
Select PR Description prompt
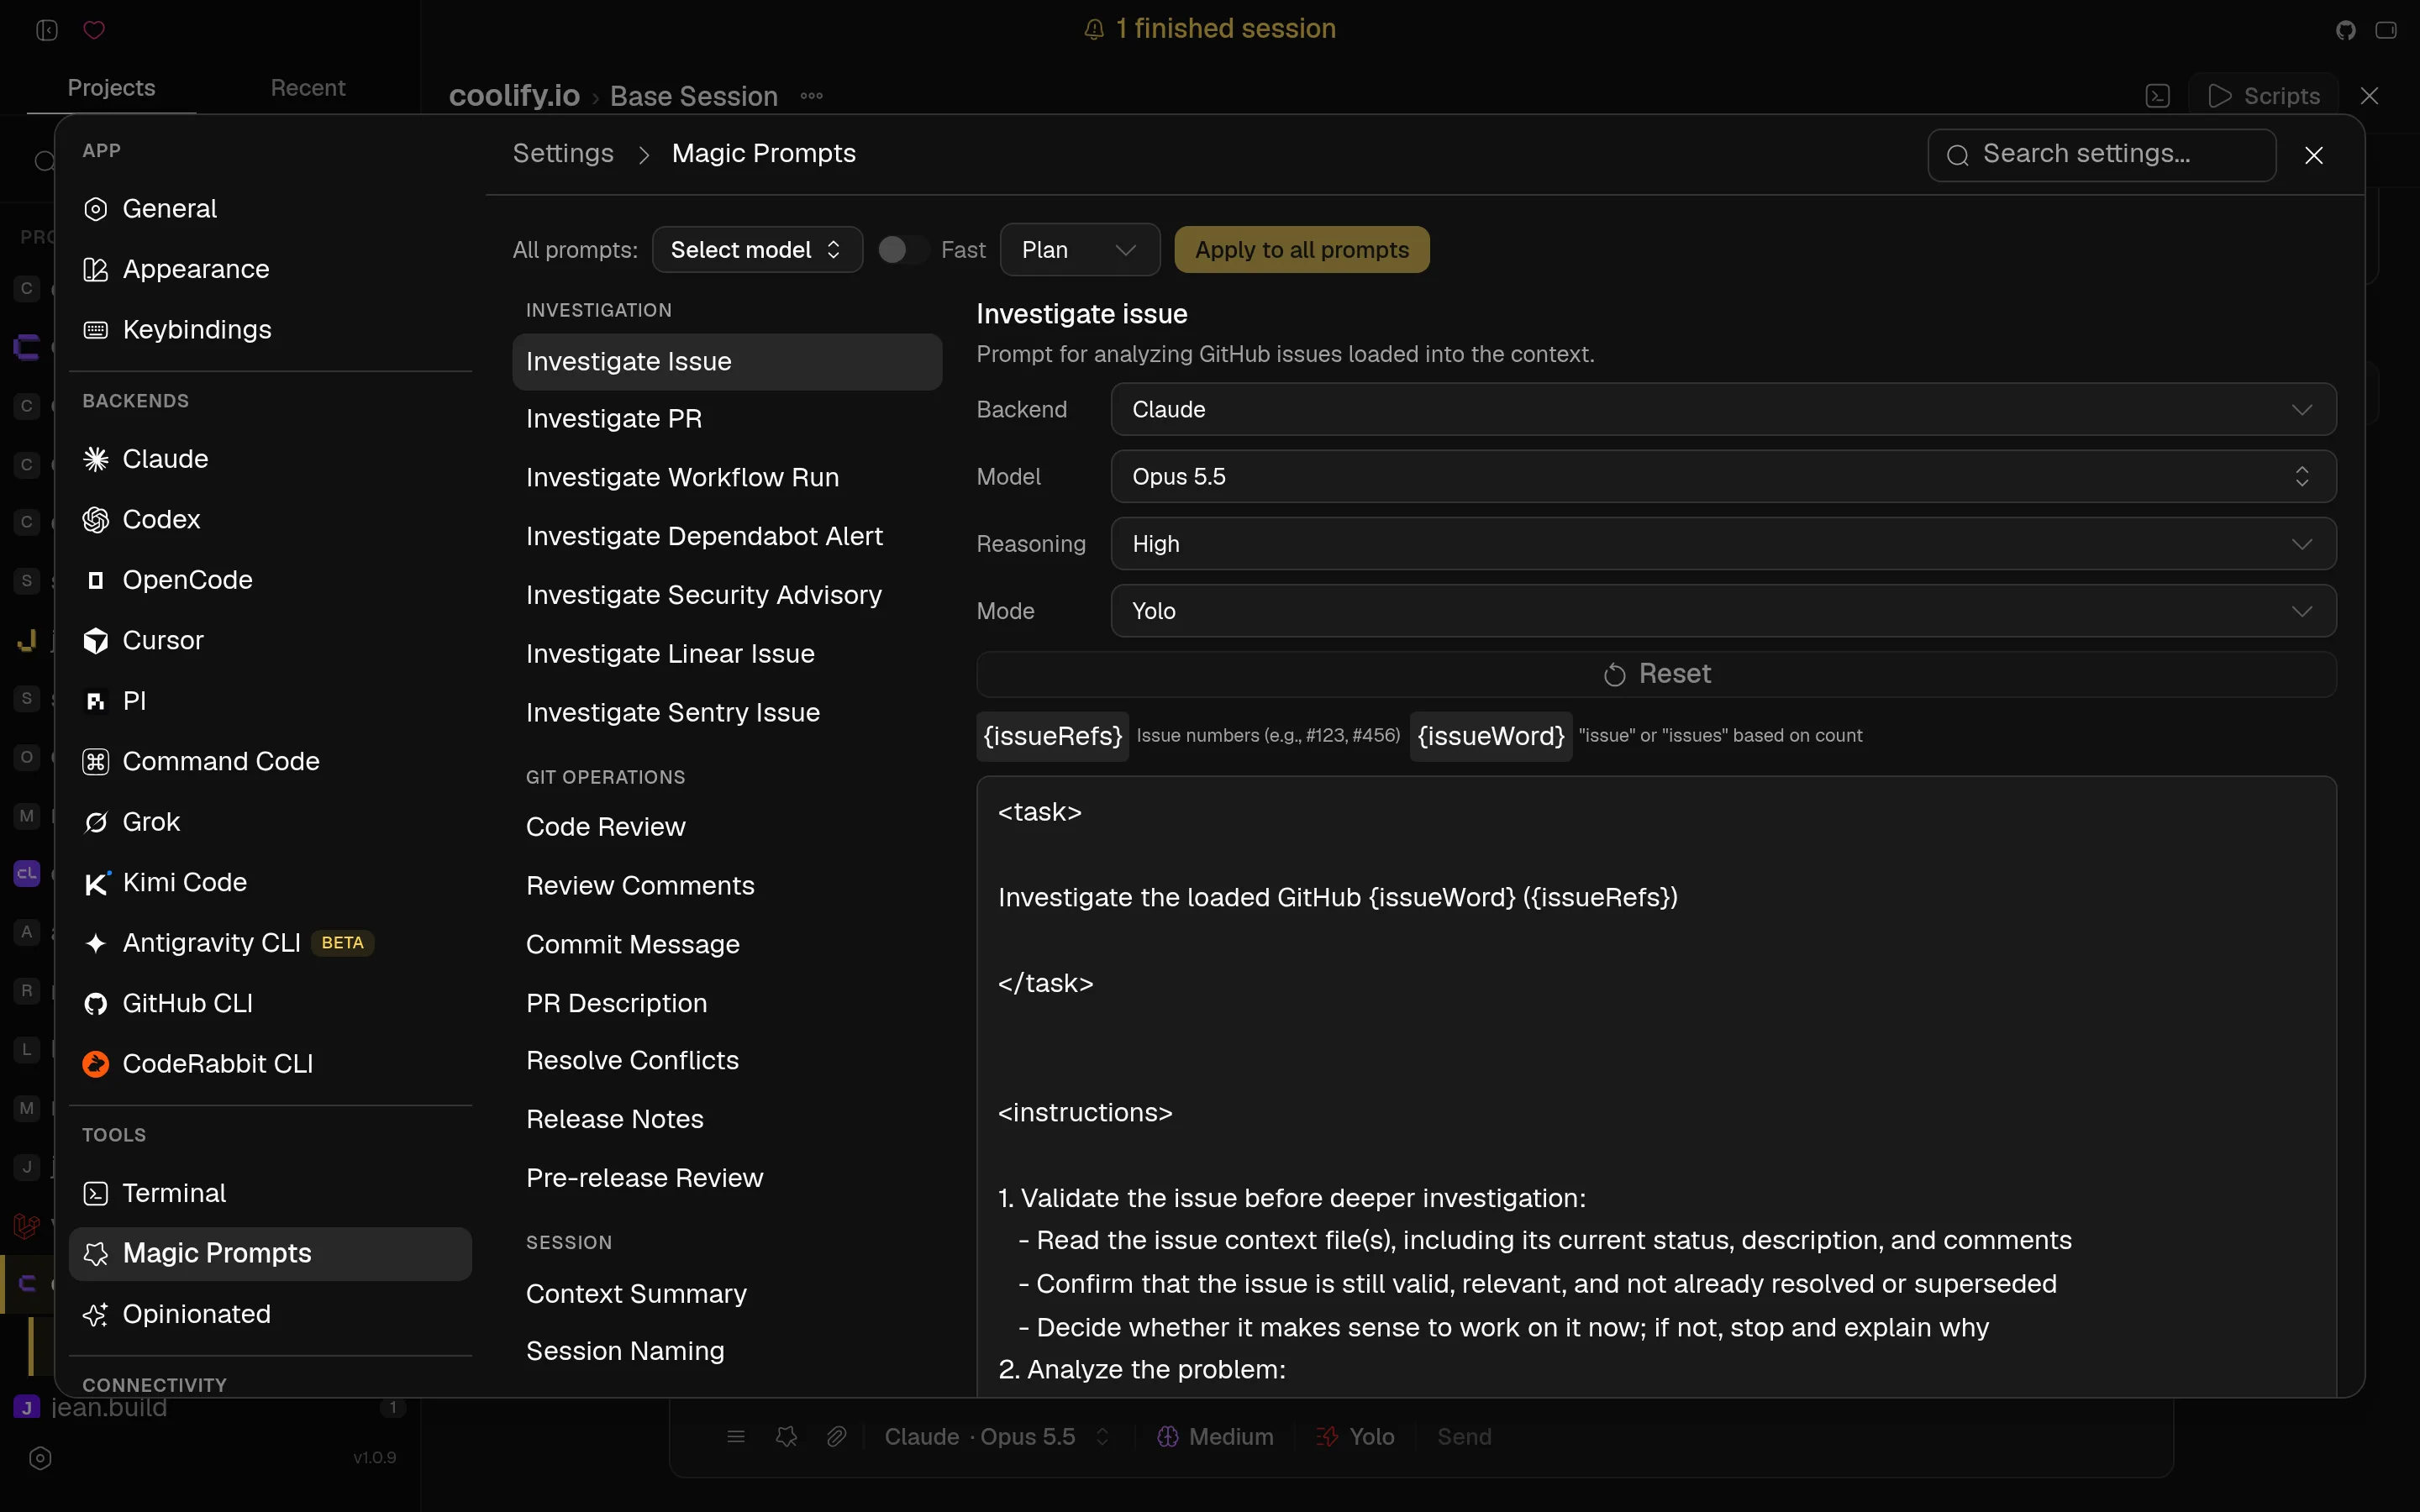[727, 1003]
